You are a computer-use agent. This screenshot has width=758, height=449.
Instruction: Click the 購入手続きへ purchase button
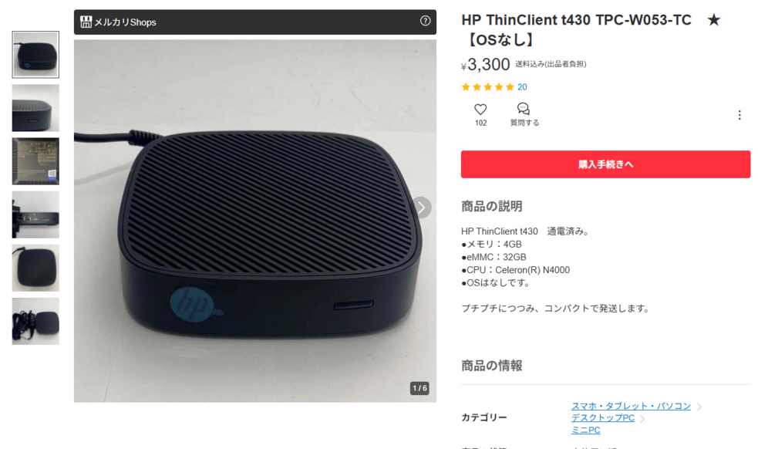click(605, 164)
